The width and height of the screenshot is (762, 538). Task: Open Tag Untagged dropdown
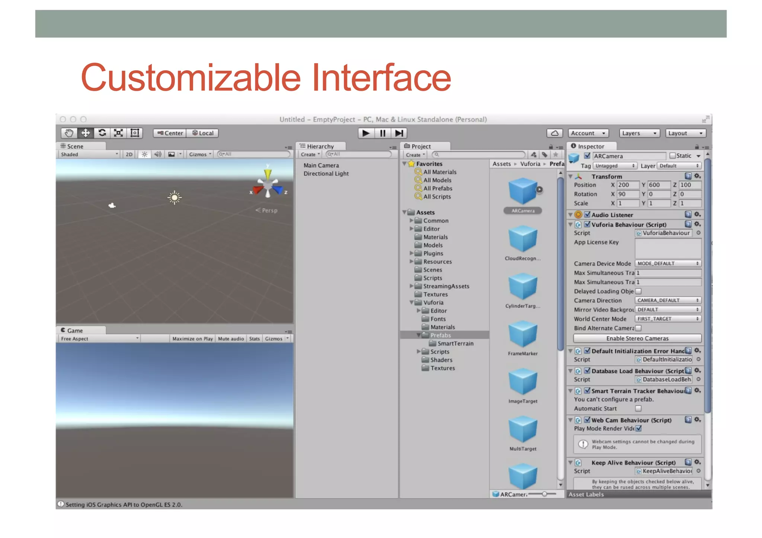615,166
